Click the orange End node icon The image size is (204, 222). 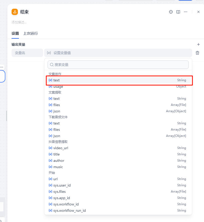point(15,12)
